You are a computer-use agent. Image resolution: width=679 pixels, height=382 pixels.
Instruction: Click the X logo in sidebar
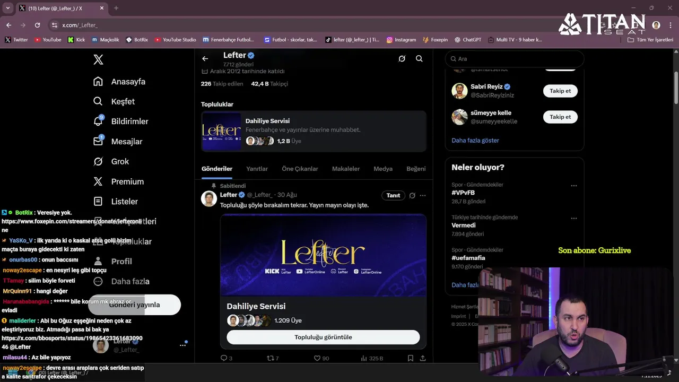coord(98,60)
